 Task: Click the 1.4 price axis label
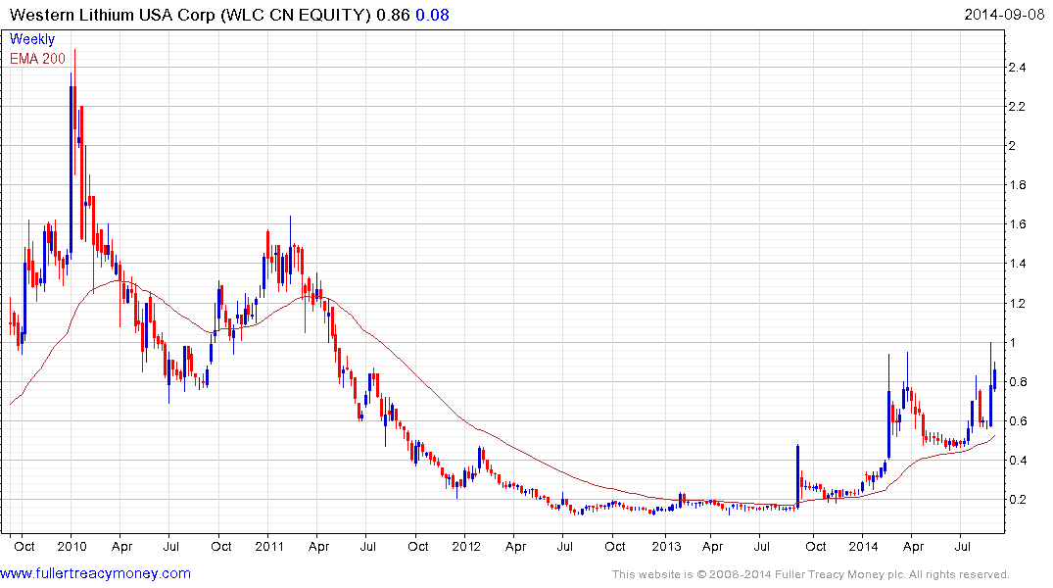[1017, 264]
